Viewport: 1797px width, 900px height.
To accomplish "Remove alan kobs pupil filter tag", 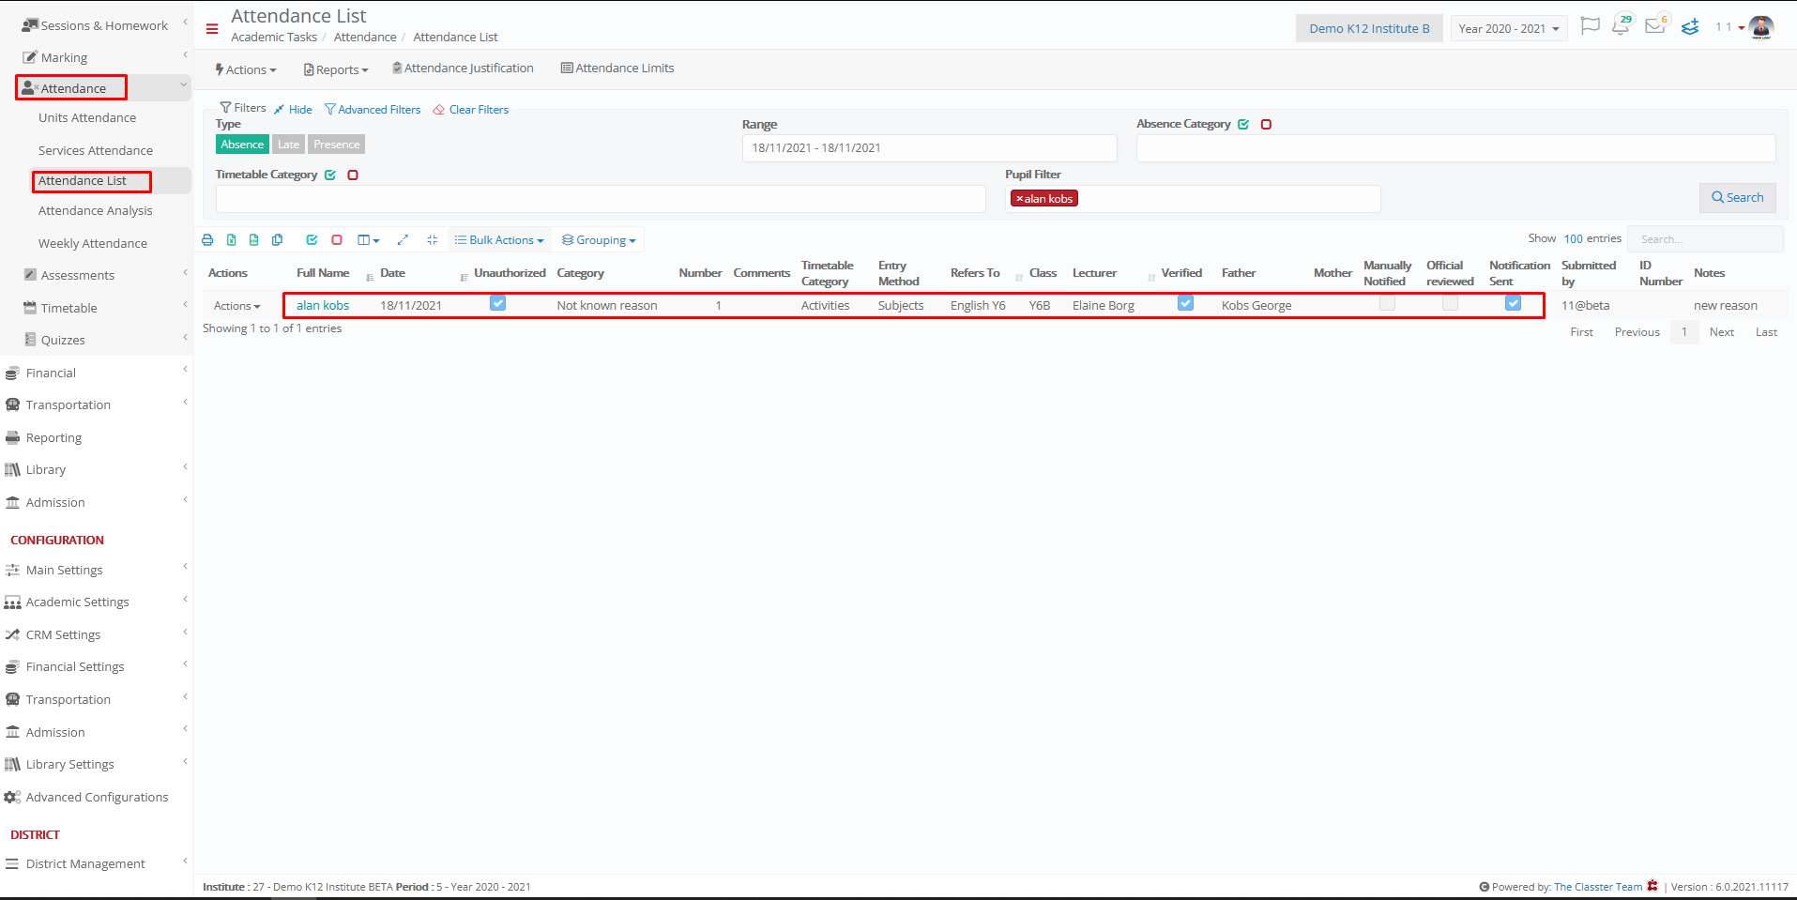I will pyautogui.click(x=1019, y=199).
